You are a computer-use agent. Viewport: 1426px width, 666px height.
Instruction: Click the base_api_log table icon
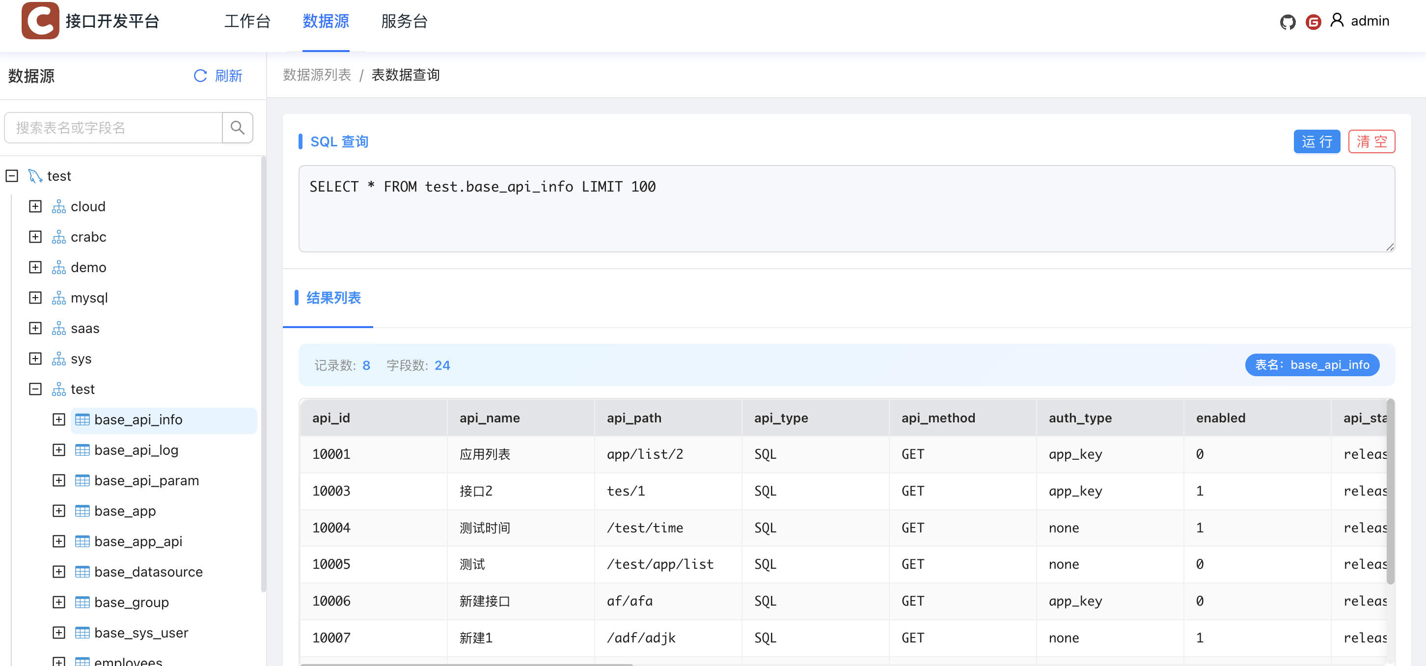(82, 450)
